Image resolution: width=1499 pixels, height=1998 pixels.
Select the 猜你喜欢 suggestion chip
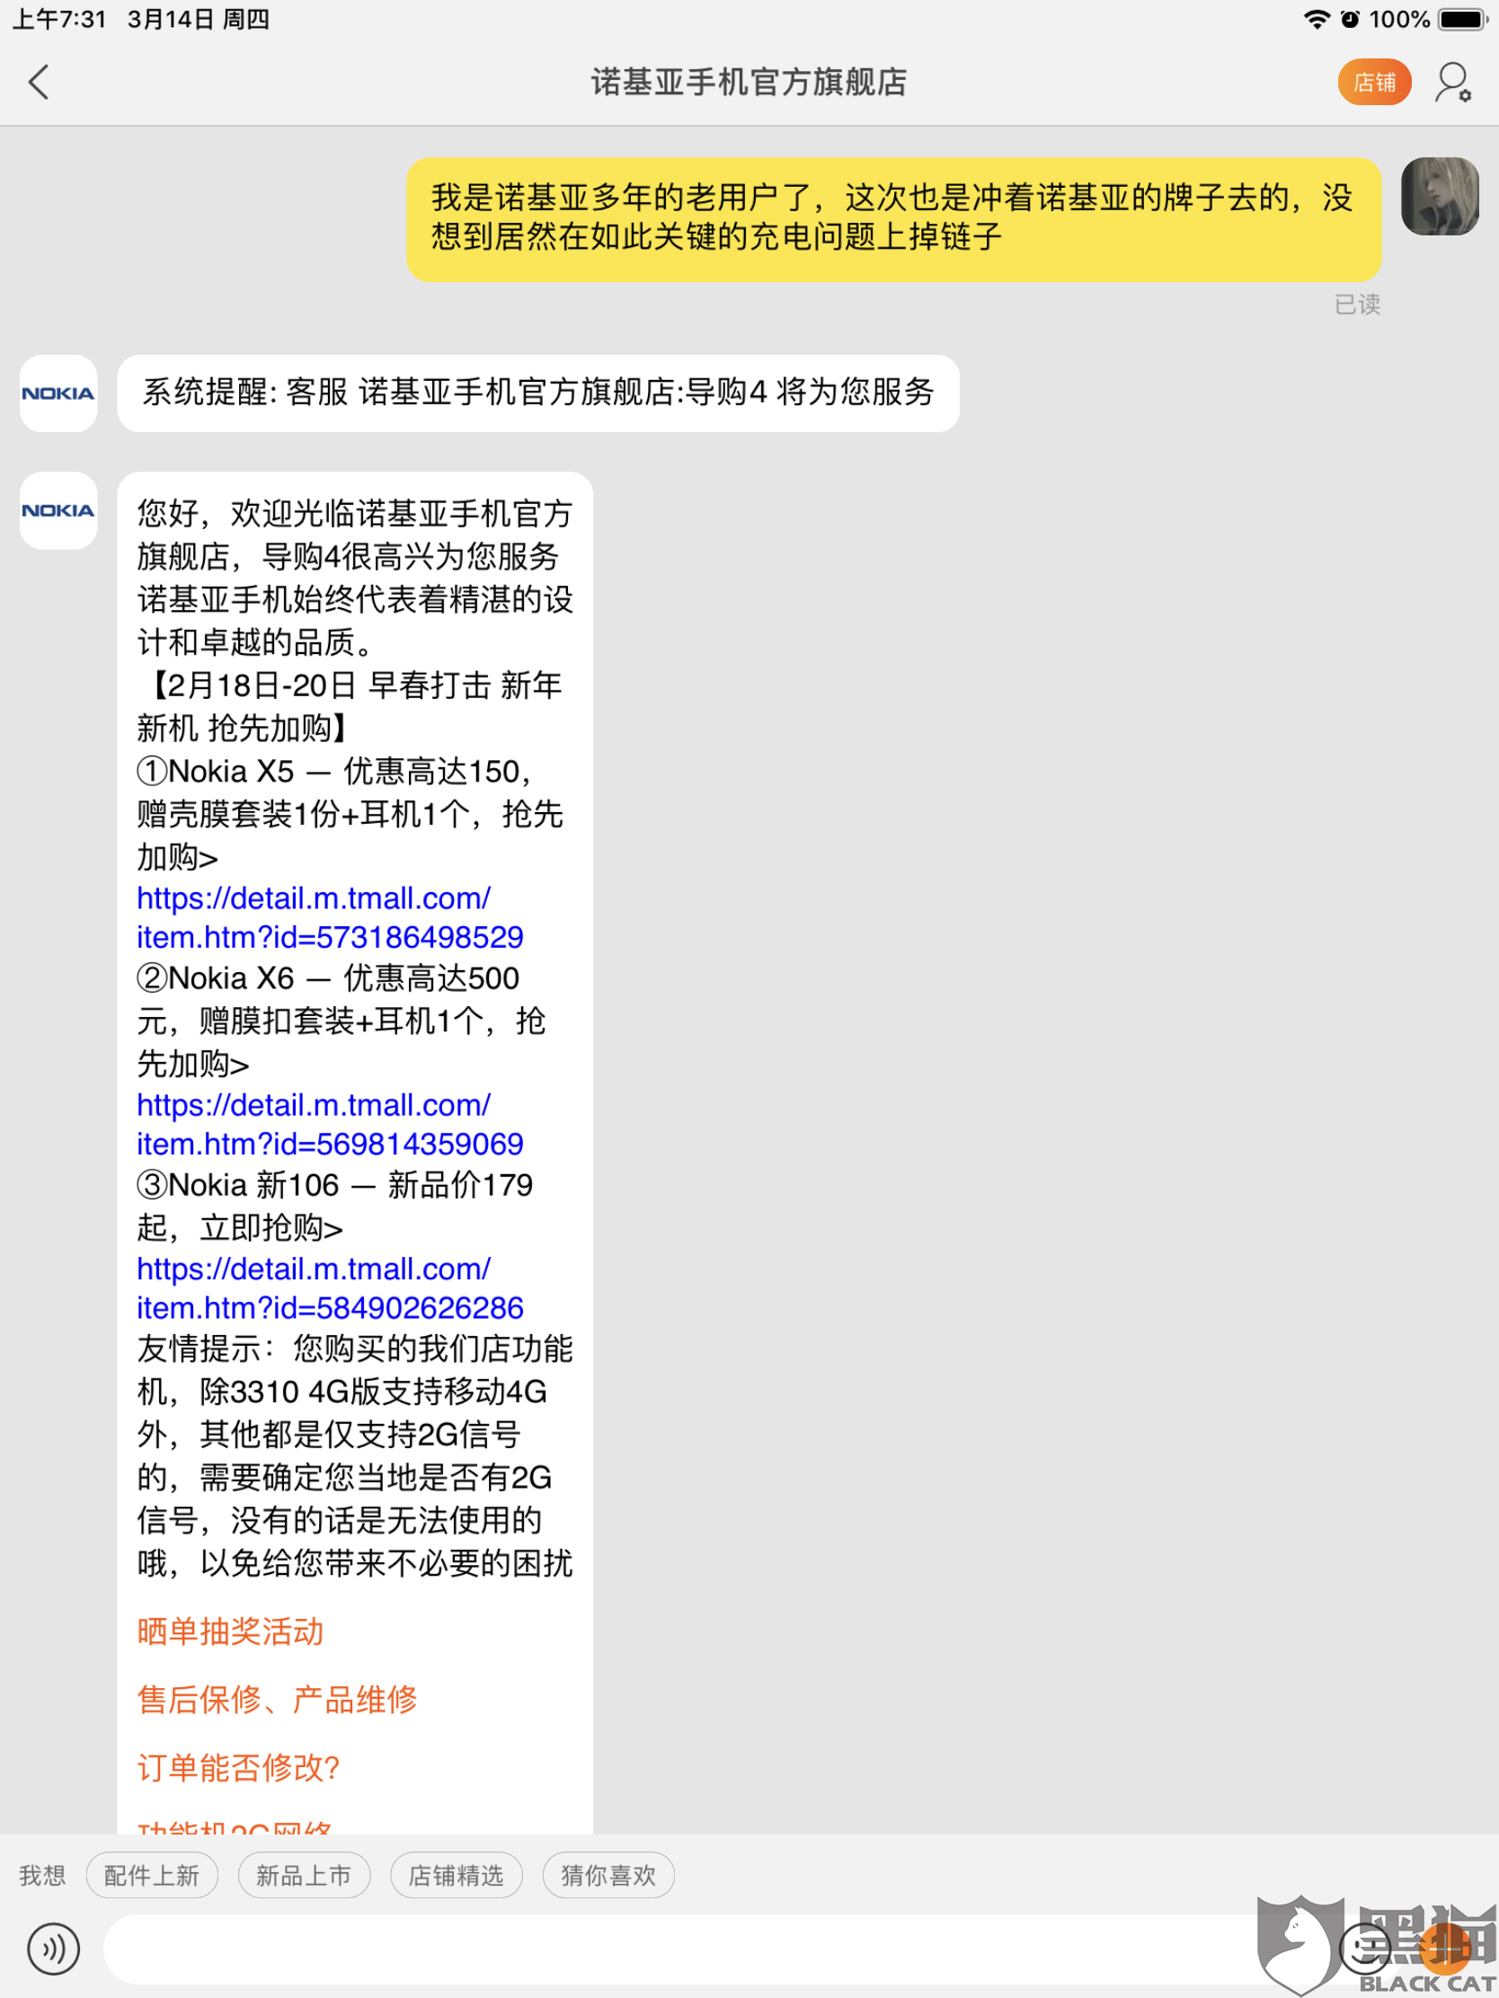608,1875
